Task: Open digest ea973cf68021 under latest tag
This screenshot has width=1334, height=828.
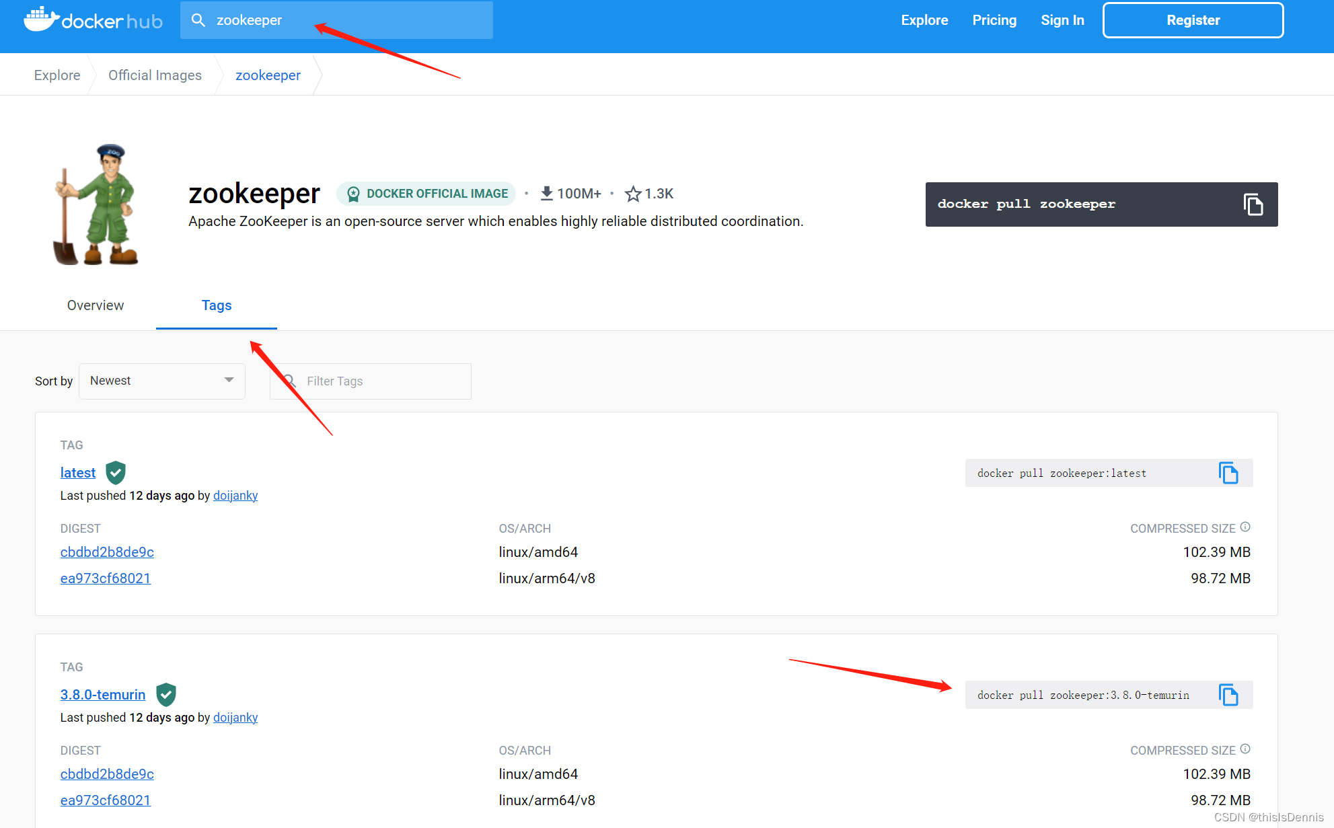Action: point(106,578)
